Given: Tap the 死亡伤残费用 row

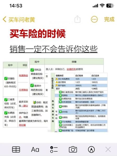Looking at the screenshot, I should point(81,79).
